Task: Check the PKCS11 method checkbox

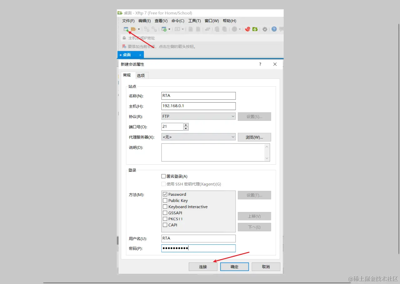Action: 165,219
